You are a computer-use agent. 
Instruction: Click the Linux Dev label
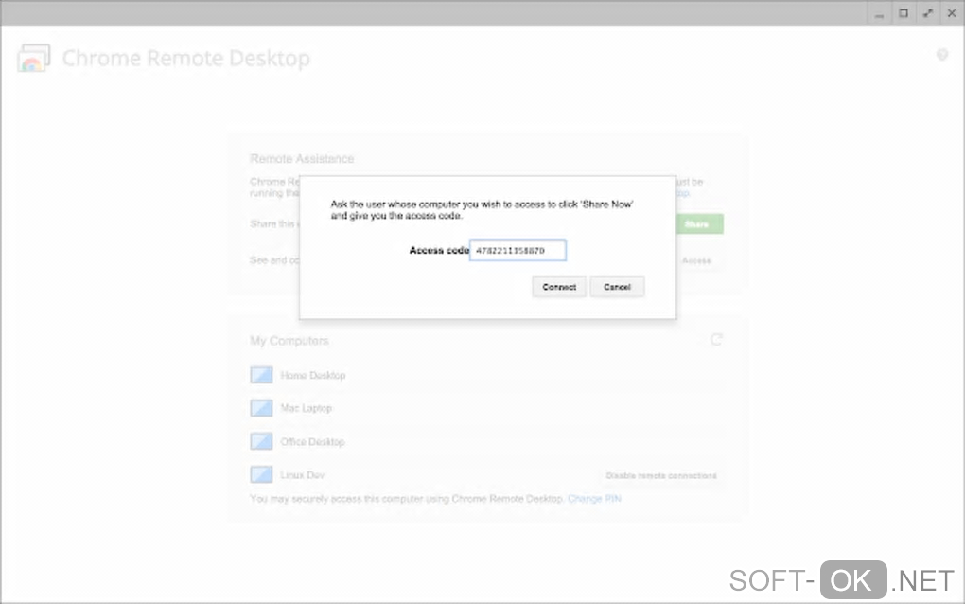pos(302,474)
